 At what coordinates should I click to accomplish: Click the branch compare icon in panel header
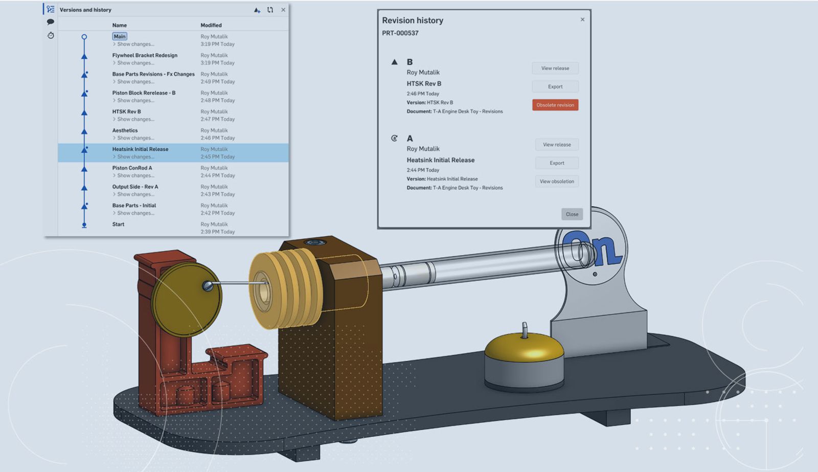[x=270, y=10]
